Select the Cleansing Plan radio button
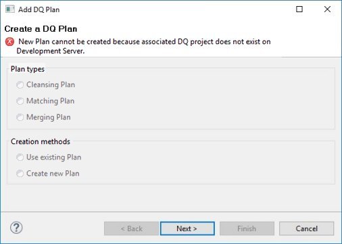Screen dimensions: 342x244 20,85
